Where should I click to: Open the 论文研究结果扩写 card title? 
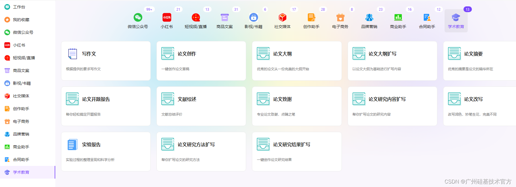point(292,145)
